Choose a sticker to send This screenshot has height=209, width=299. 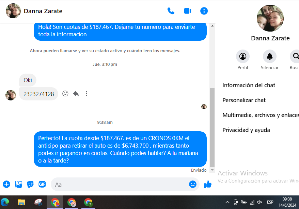point(30,184)
